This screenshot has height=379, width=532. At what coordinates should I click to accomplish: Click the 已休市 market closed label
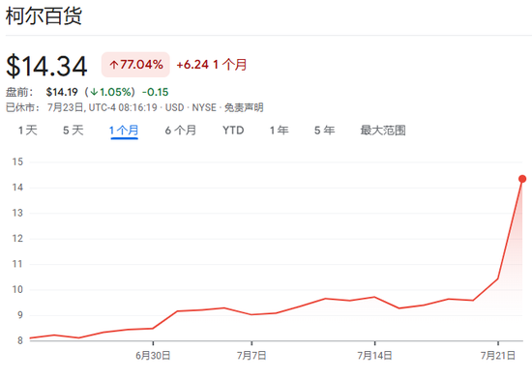click(x=22, y=107)
